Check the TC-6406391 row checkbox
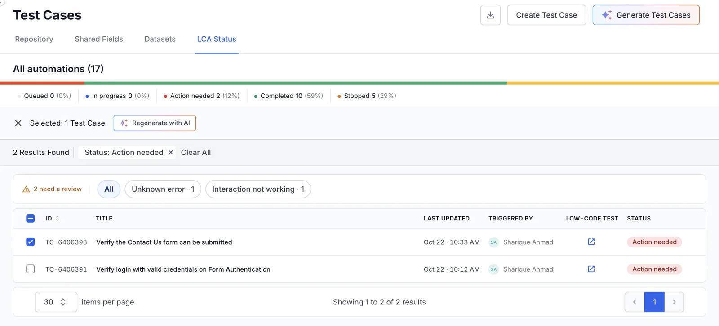719x326 pixels. click(x=31, y=269)
